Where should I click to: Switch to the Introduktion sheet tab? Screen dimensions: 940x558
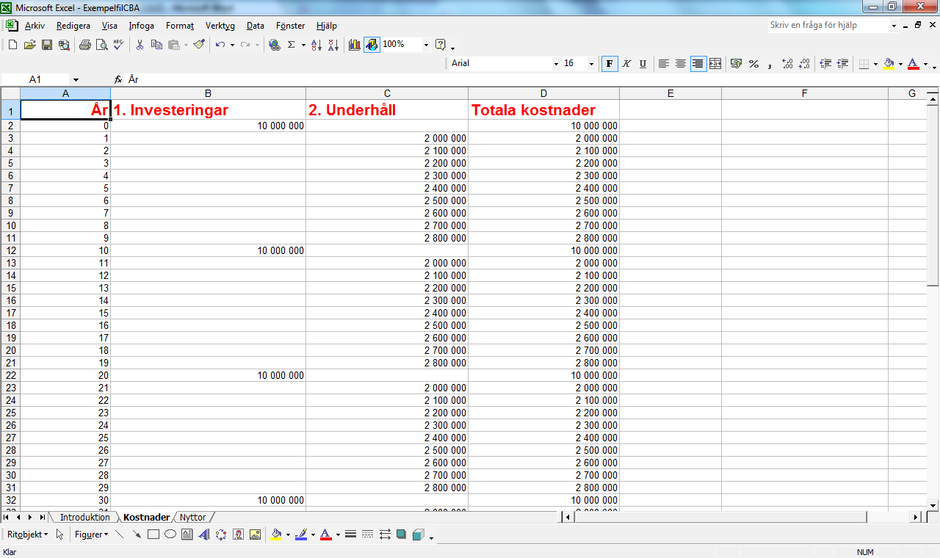pyautogui.click(x=84, y=518)
